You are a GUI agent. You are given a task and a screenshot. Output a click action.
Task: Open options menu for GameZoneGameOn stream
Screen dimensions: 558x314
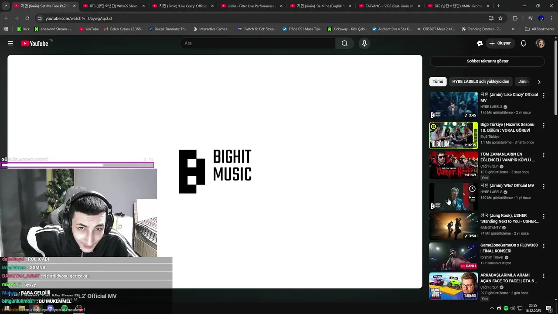pos(544,246)
